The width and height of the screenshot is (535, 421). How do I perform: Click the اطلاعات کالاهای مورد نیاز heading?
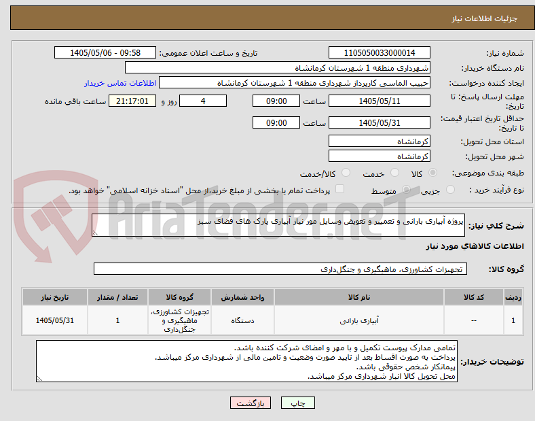point(475,246)
